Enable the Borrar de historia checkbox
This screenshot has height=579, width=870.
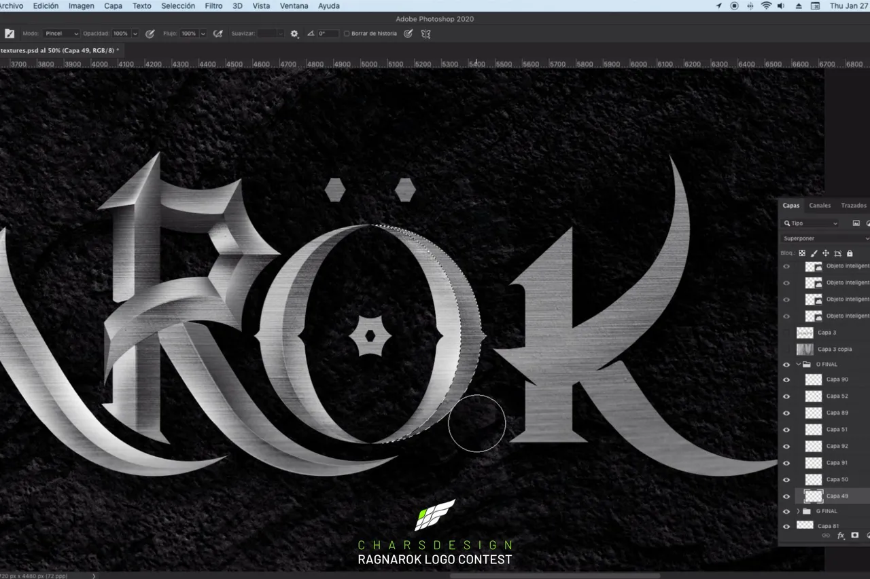(347, 33)
